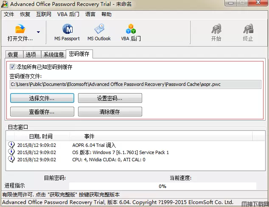269x207 pixels.
Task: Select the 密码缓存 tab
Action: pyautogui.click(x=79, y=54)
